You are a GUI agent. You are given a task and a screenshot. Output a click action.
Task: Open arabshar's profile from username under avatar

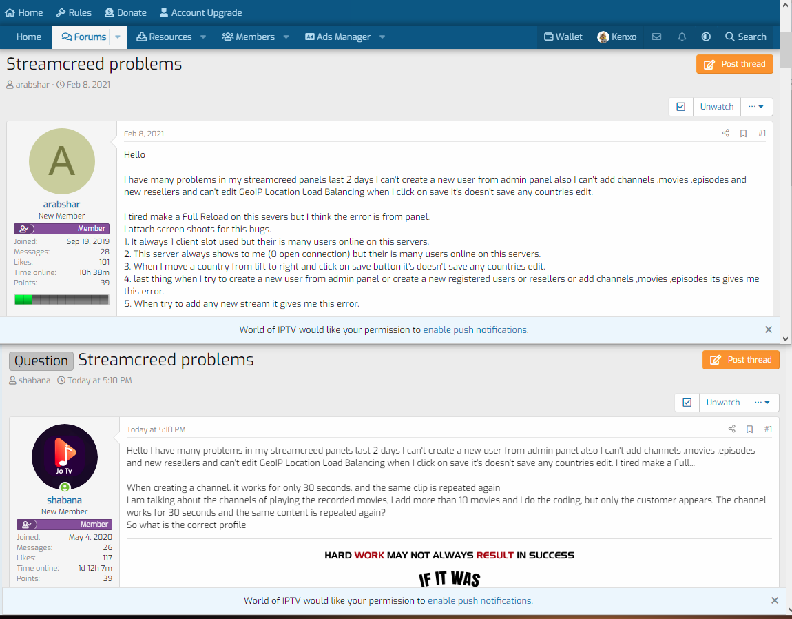[61, 204]
